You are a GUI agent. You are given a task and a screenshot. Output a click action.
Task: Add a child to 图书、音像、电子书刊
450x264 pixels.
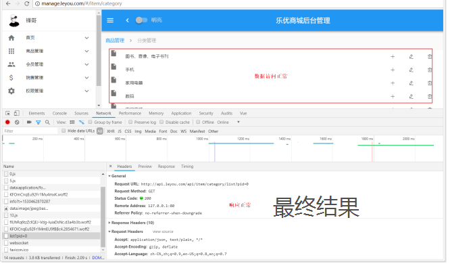pyautogui.click(x=393, y=57)
